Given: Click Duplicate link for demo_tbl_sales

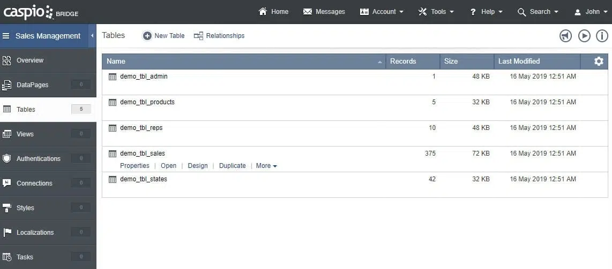Looking at the screenshot, I should point(232,166).
